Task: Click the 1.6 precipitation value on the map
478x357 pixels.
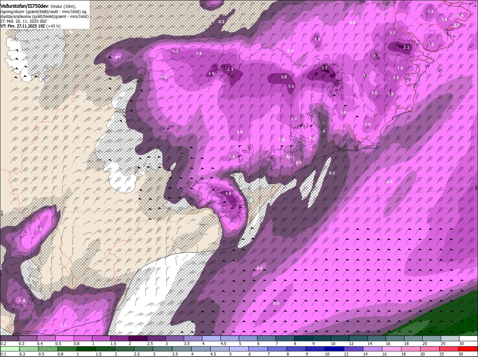Action: (x=391, y=94)
